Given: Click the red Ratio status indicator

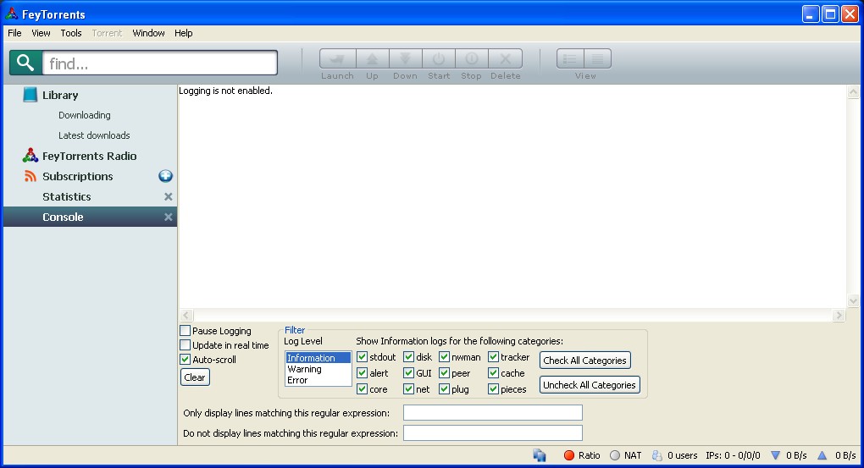Looking at the screenshot, I should 569,455.
